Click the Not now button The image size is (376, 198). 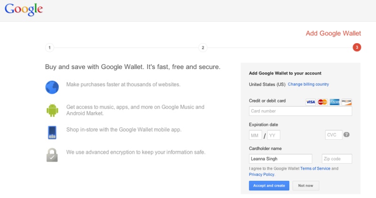click(x=306, y=185)
